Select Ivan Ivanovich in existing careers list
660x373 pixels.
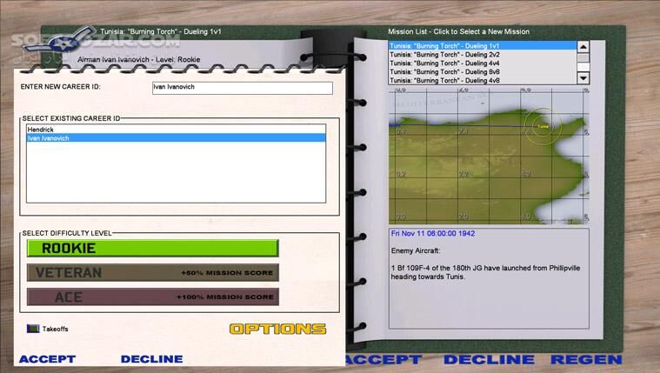pyautogui.click(x=174, y=138)
